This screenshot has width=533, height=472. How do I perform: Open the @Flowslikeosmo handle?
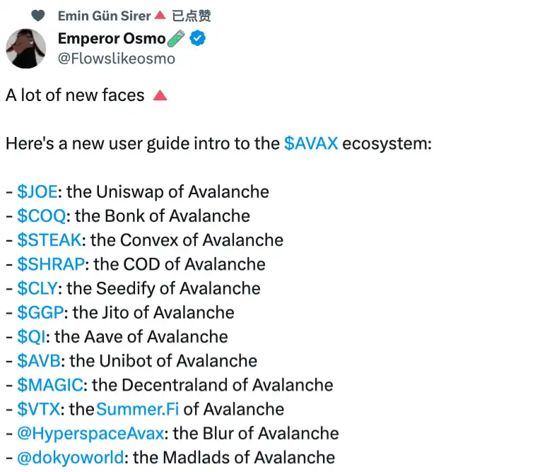pos(116,59)
